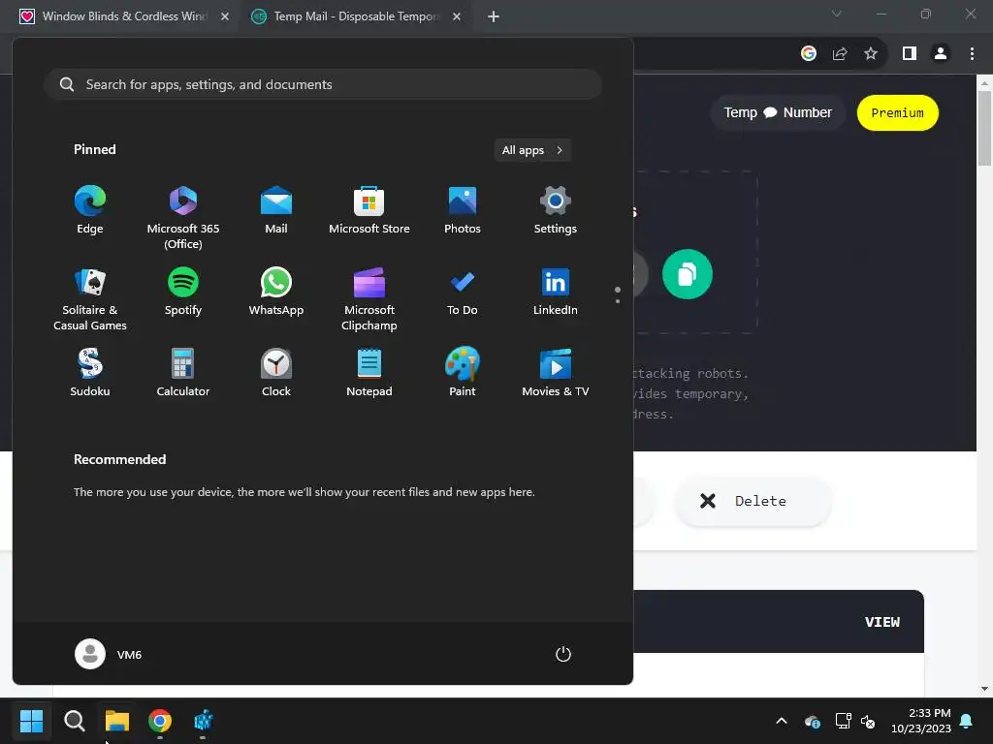Open Solitaire & Casual Games

coord(90,300)
